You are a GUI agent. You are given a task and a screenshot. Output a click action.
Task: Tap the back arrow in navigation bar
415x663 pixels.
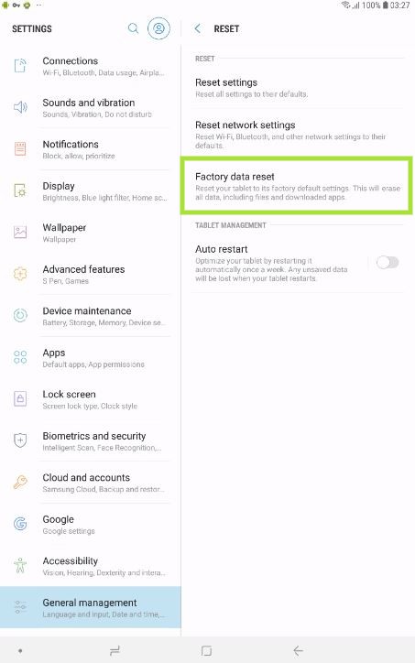click(x=299, y=650)
